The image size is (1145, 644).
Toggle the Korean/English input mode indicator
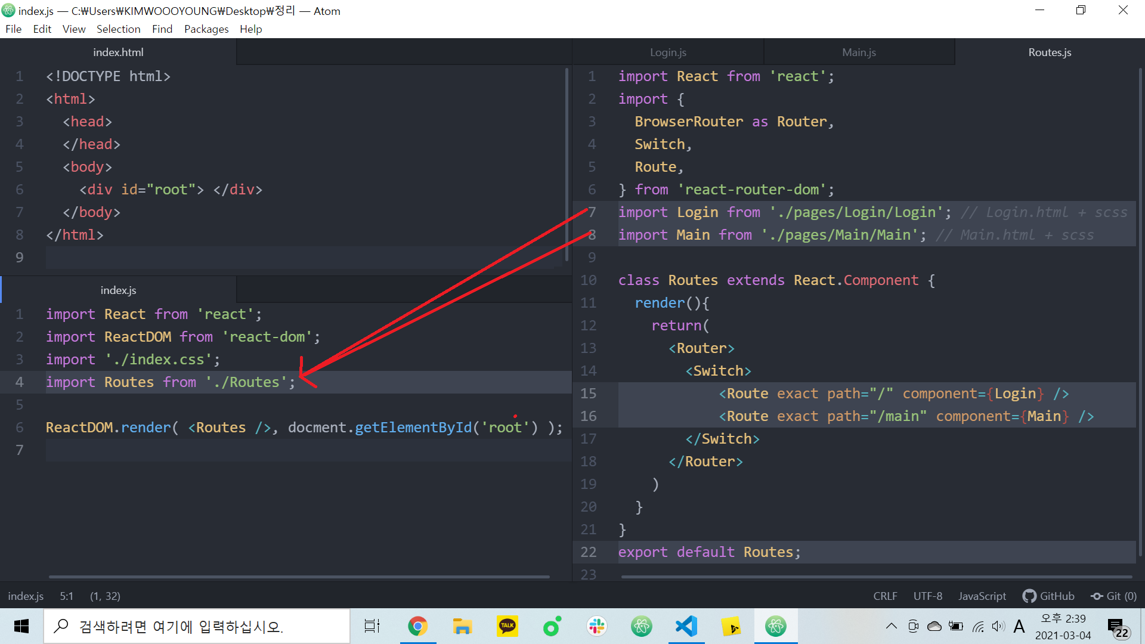click(1020, 626)
